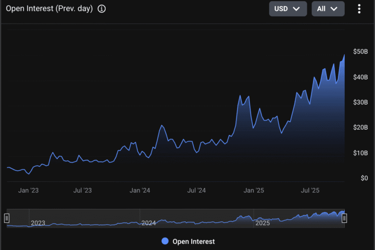This screenshot has width=375, height=250.
Task: Toggle the Open Interest series legend label
Action: click(x=193, y=241)
